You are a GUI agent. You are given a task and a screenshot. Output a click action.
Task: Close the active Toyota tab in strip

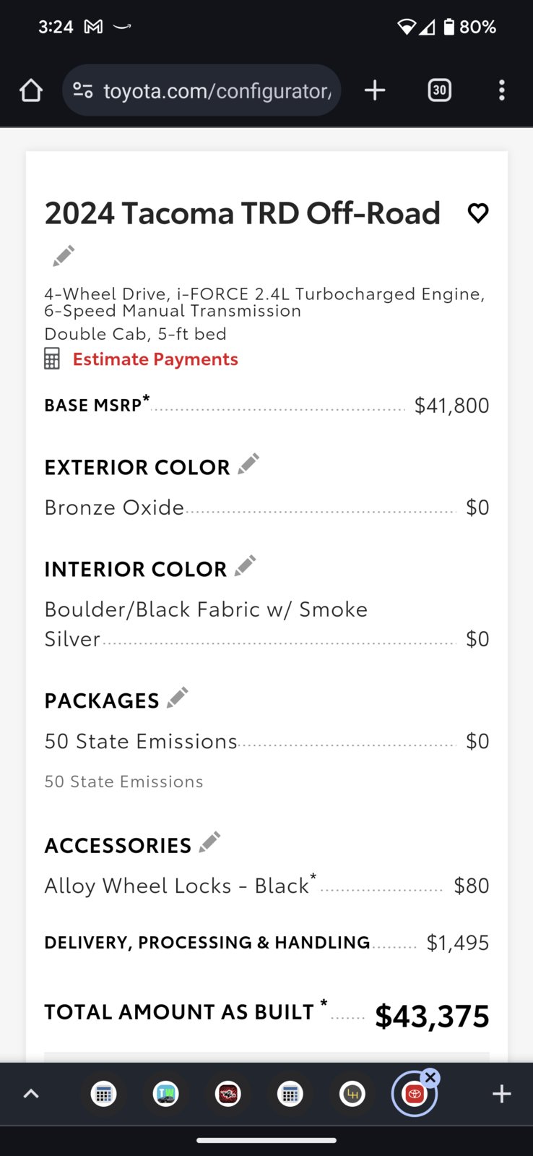[x=430, y=1077]
